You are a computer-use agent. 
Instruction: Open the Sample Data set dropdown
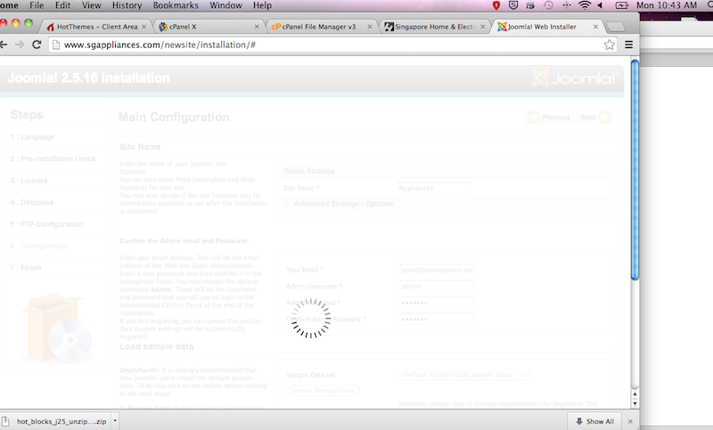click(x=465, y=375)
